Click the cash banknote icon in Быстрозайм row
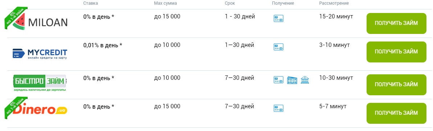 [292, 80]
